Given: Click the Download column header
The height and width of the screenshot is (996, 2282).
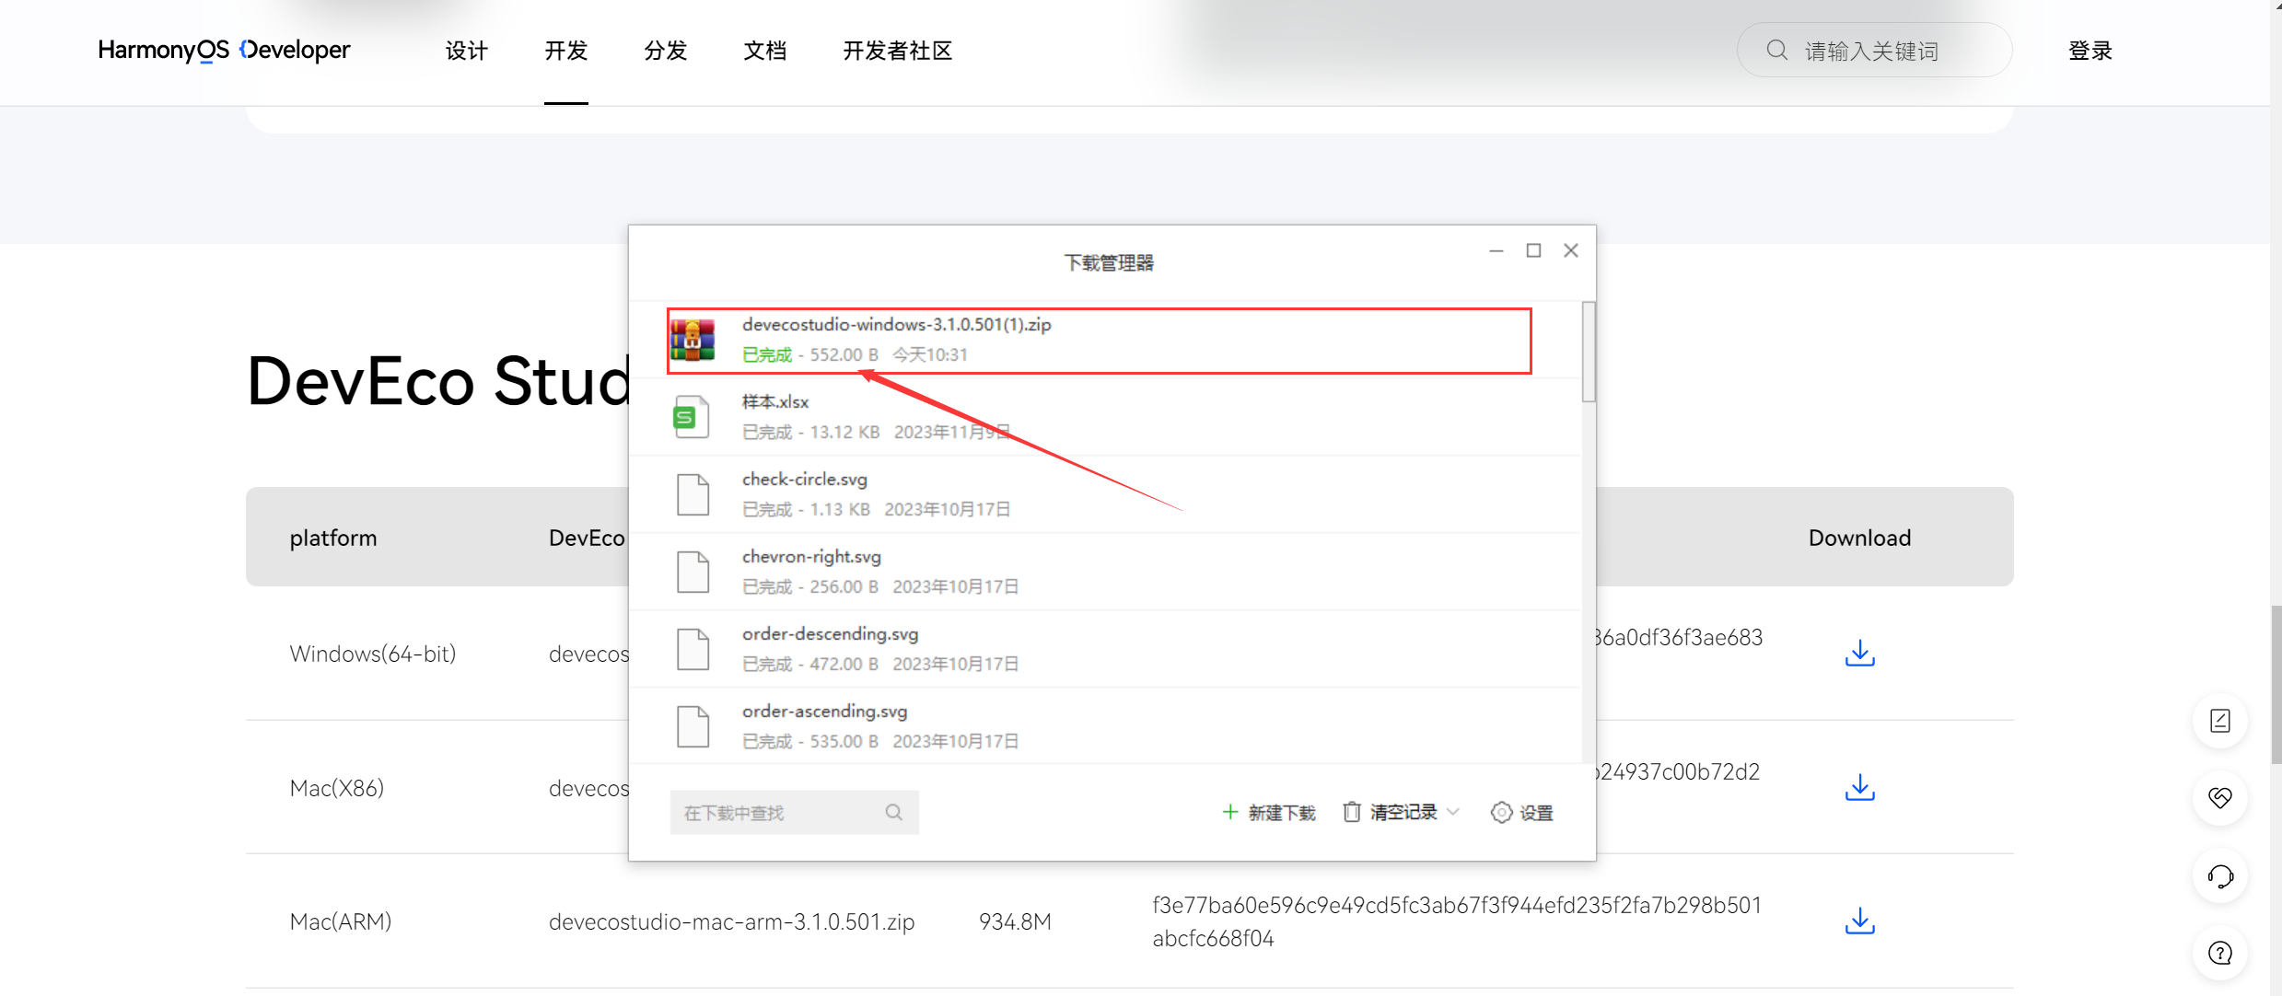Looking at the screenshot, I should point(1859,538).
